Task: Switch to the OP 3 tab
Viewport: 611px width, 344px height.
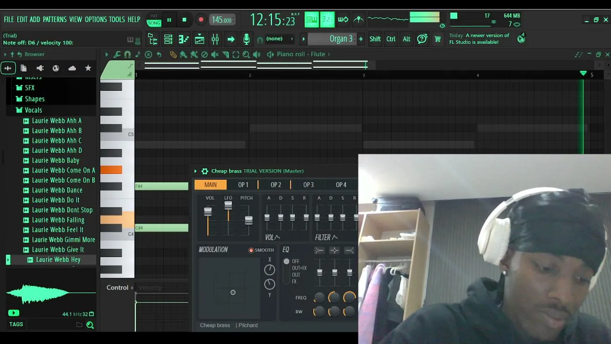Action: point(308,184)
